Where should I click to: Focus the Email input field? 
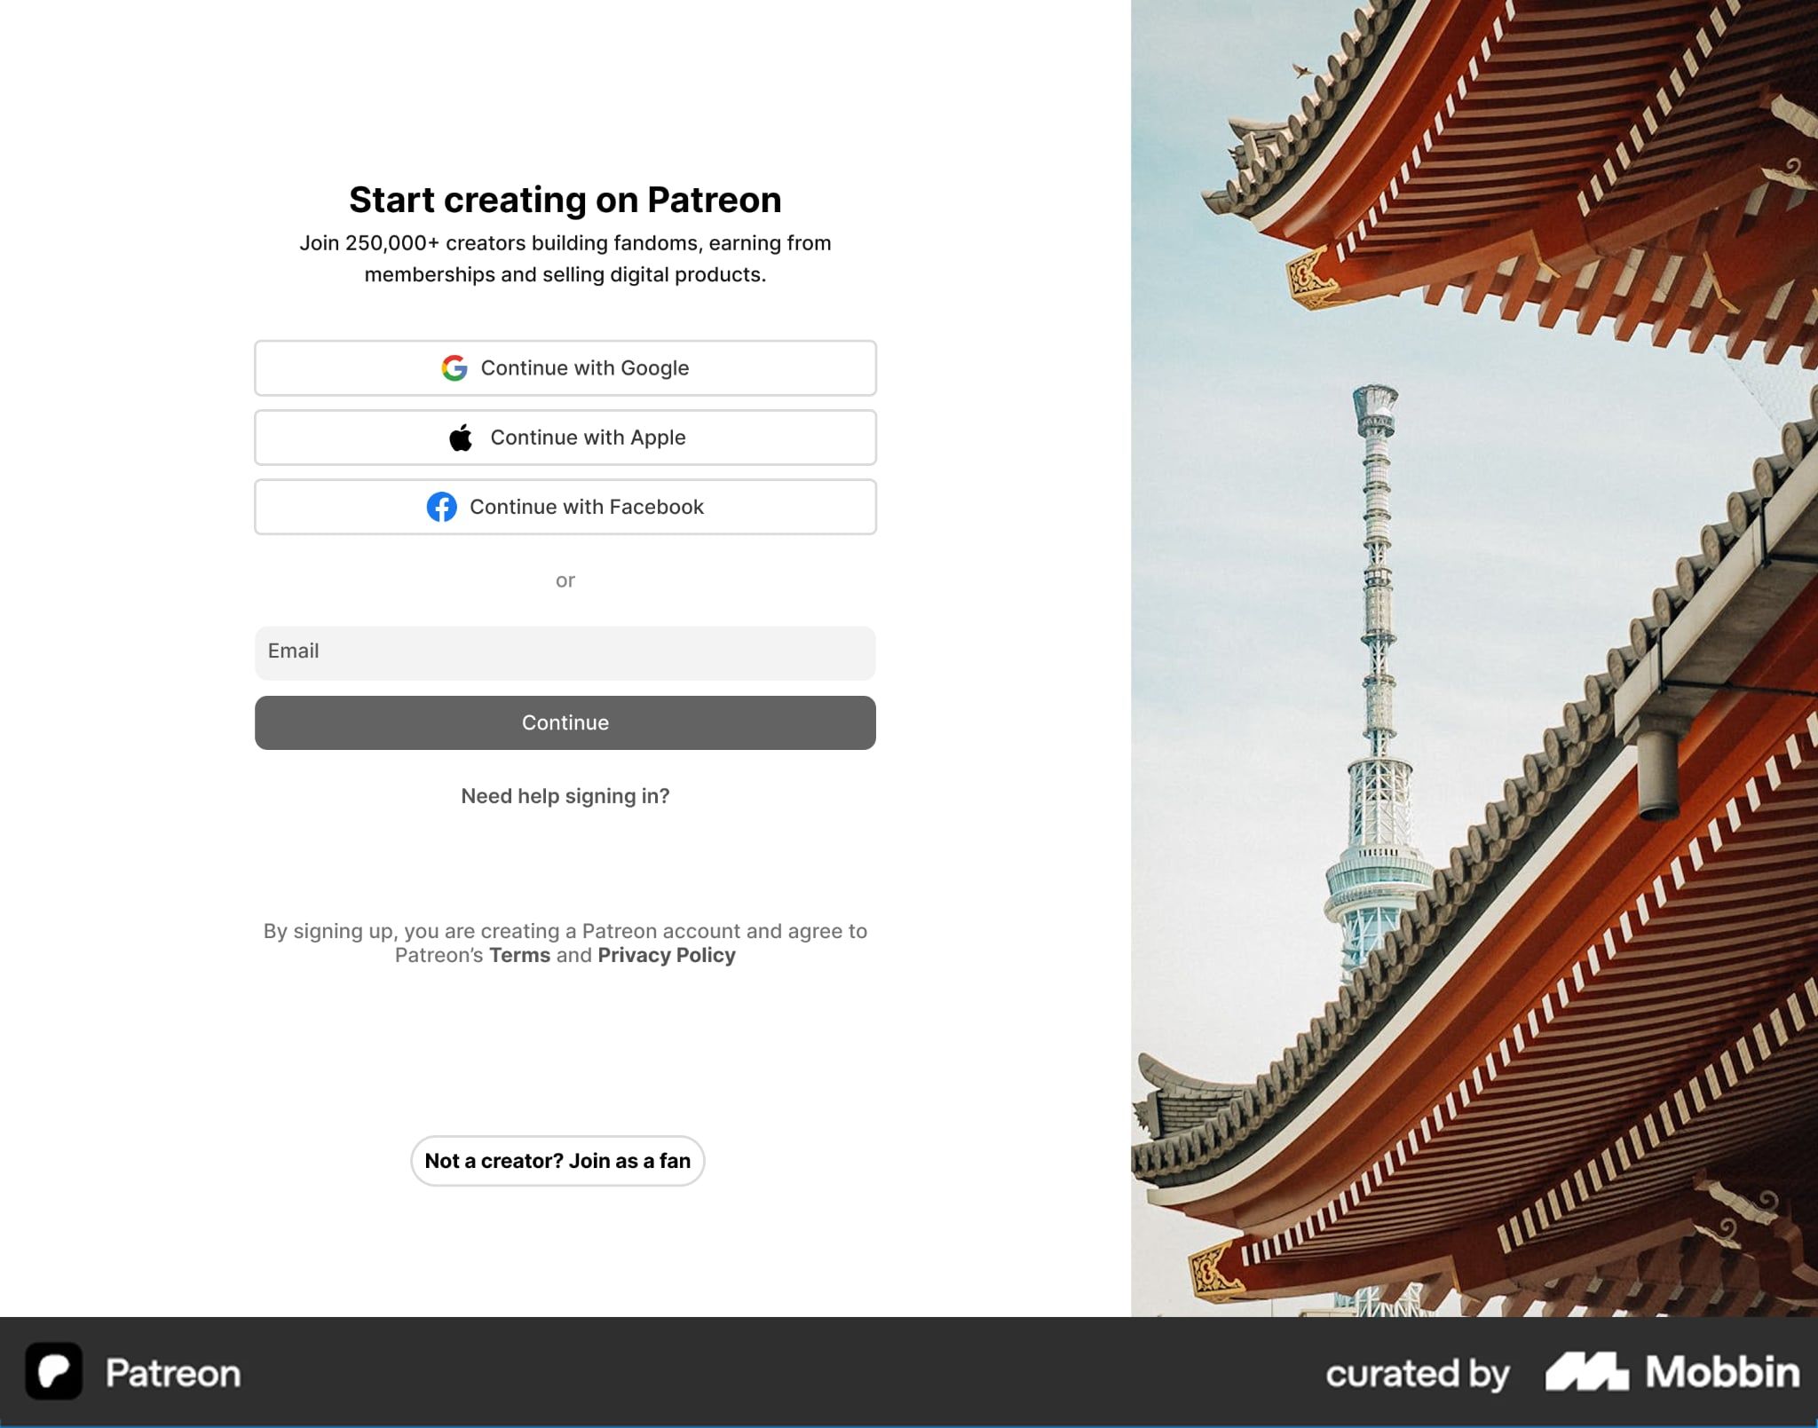click(565, 653)
